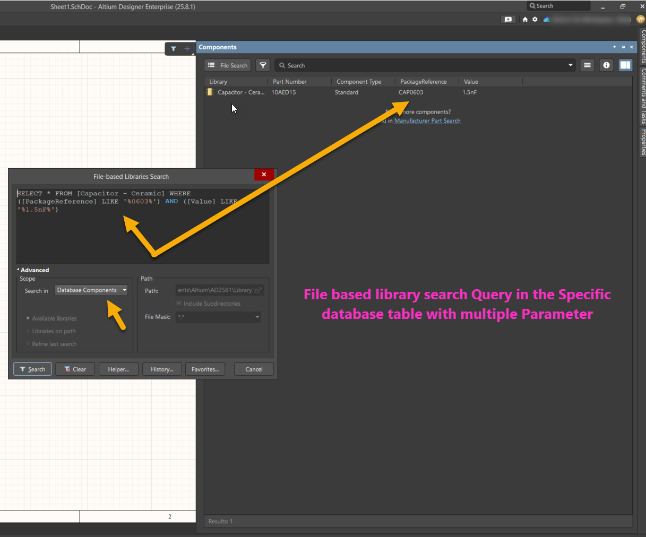646x537 pixels.
Task: Click the selection filter icon on the schematic toolbar
Action: 174,49
